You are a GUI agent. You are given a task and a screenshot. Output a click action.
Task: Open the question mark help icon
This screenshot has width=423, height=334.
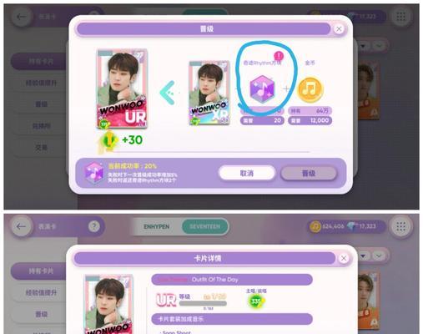pos(93,226)
